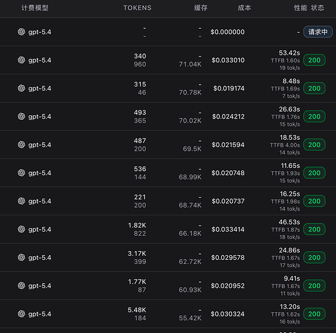The width and height of the screenshot is (336, 333).
Task: Click the 200 badge in the 46.53s row
Action: (314, 229)
